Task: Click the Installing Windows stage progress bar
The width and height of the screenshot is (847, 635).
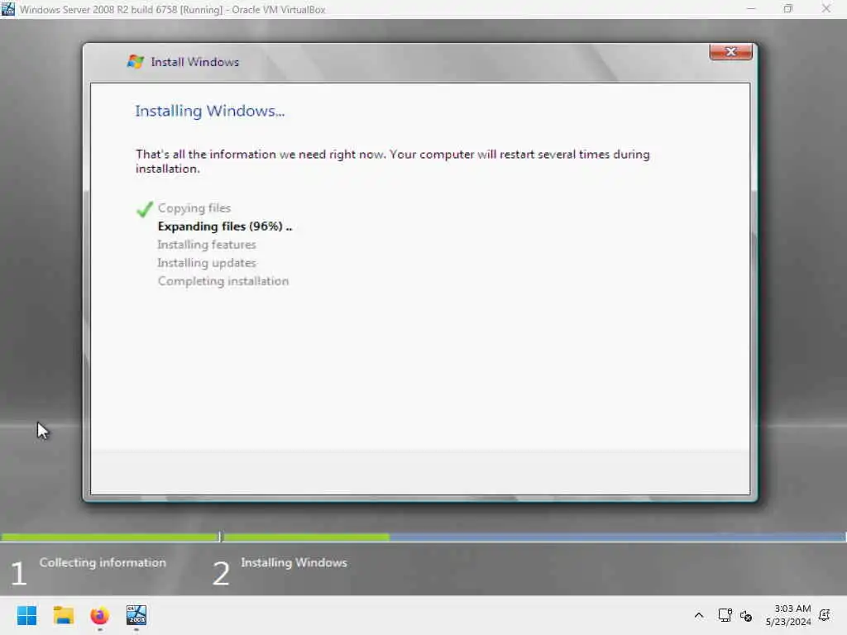Action: (535, 537)
